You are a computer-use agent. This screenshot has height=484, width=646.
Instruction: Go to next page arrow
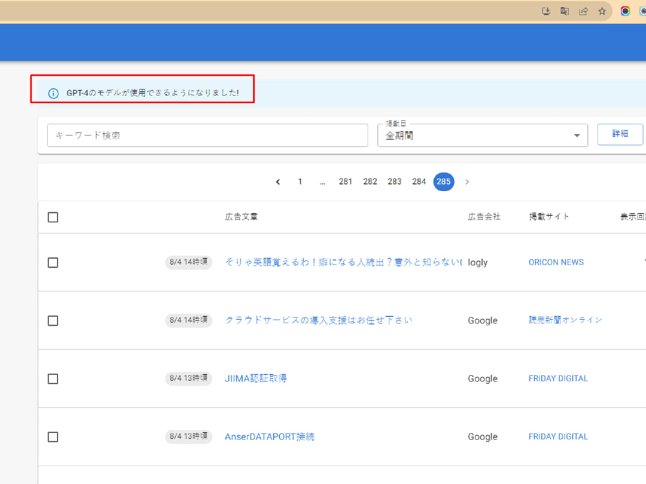coord(467,182)
